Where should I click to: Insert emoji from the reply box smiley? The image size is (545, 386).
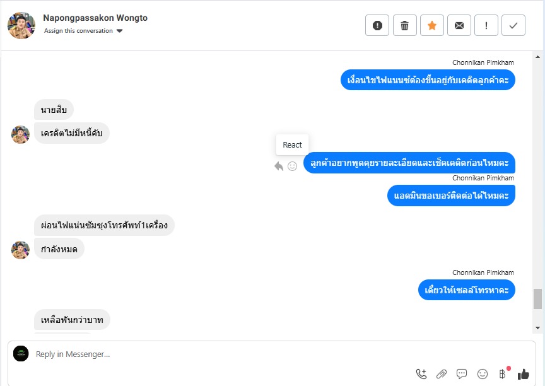pos(483,374)
